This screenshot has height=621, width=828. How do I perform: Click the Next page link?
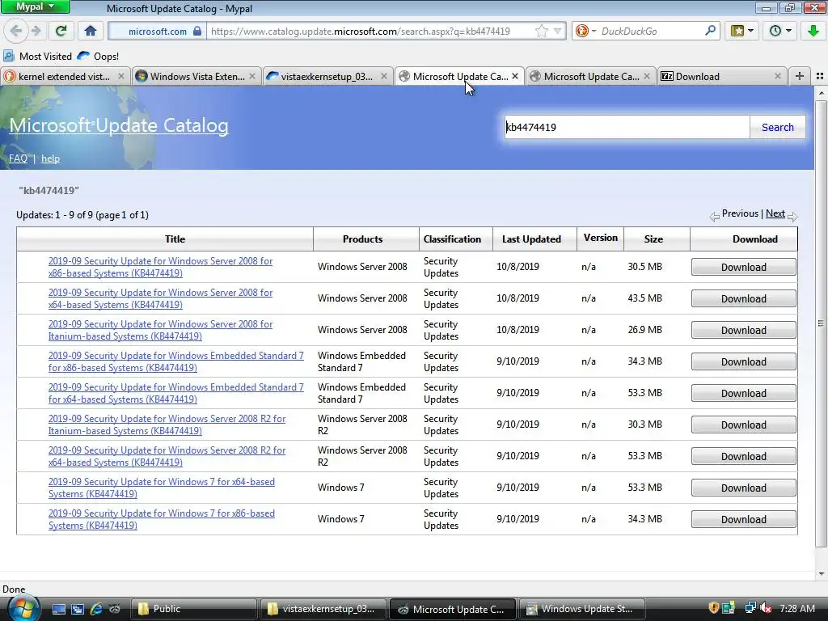775,213
